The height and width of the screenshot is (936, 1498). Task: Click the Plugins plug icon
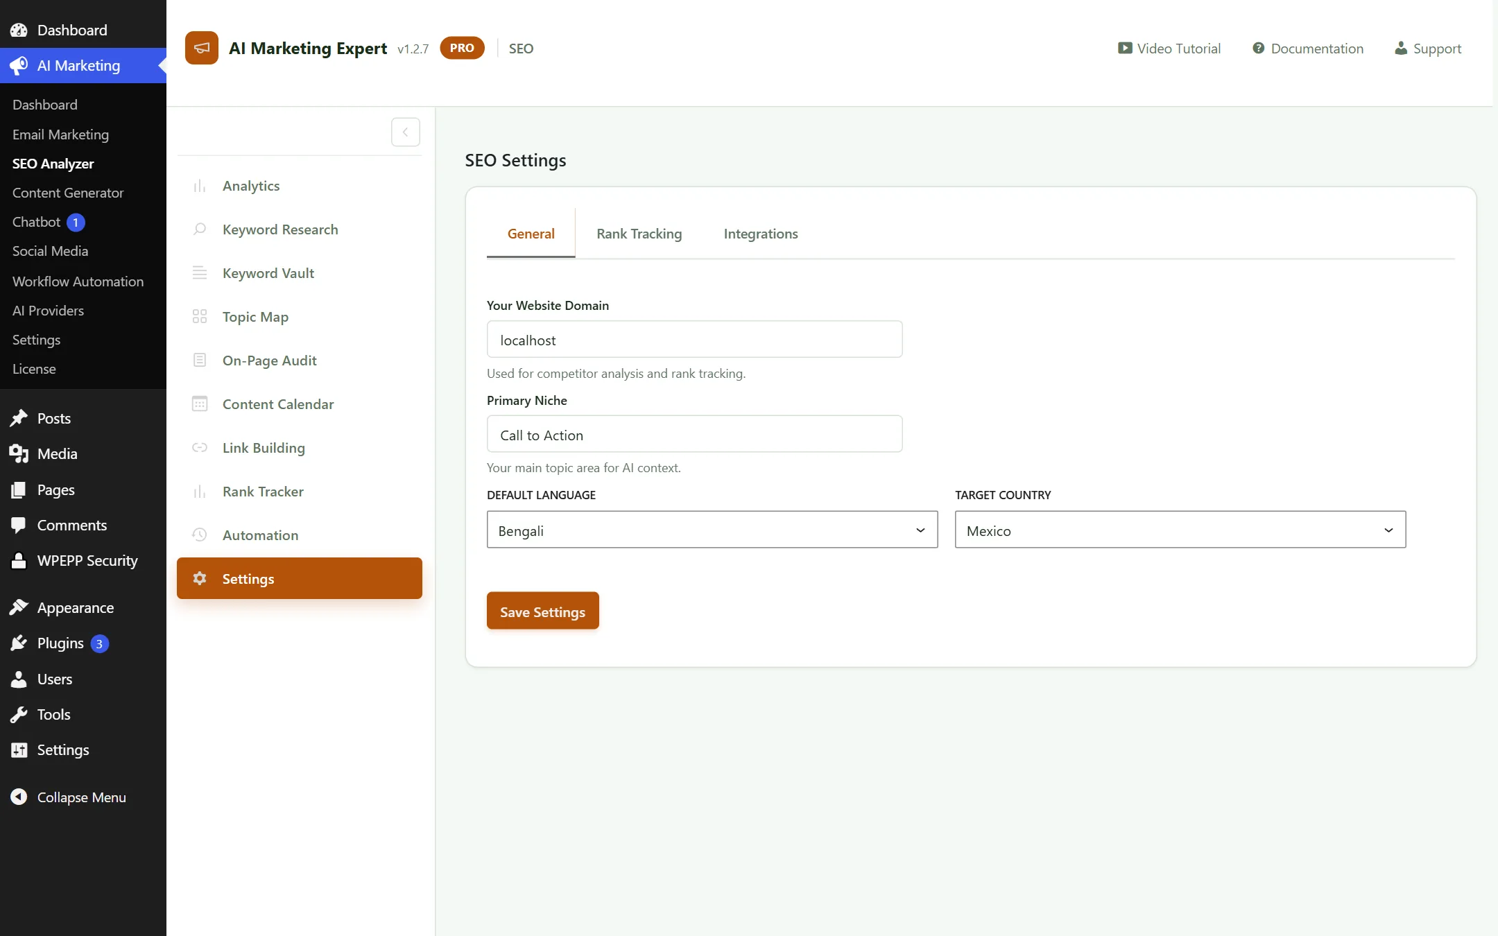tap(19, 643)
